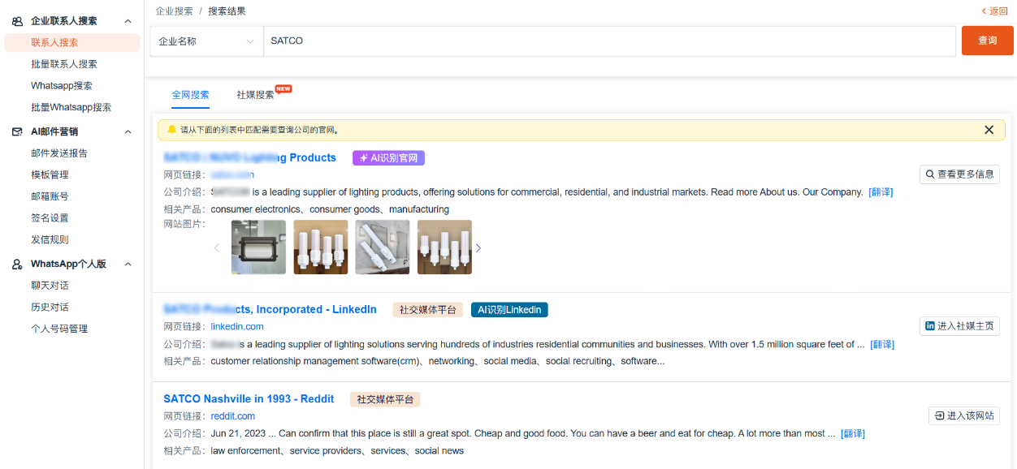This screenshot has width=1017, height=469.
Task: Click 翻译 on the Reddit result description
Action: [853, 434]
